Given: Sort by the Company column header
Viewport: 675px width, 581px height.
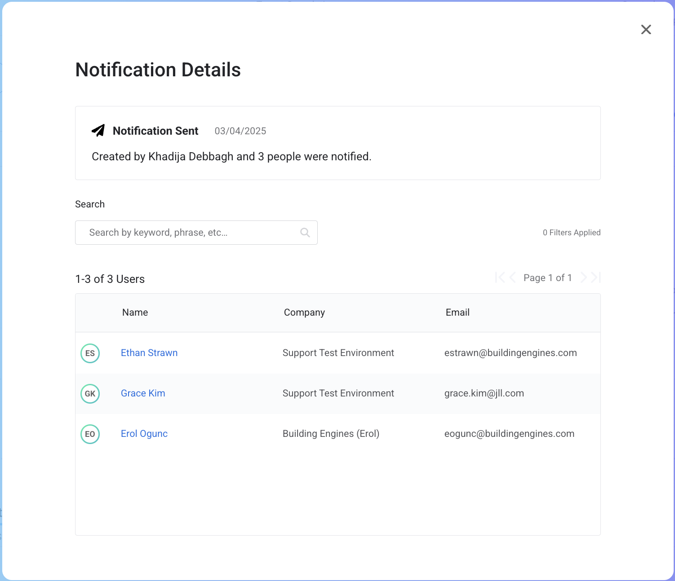Looking at the screenshot, I should (x=304, y=313).
